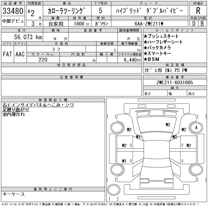Click the sales point ★バックカメラ
The width and height of the screenshot is (208, 208).
coord(157,48)
